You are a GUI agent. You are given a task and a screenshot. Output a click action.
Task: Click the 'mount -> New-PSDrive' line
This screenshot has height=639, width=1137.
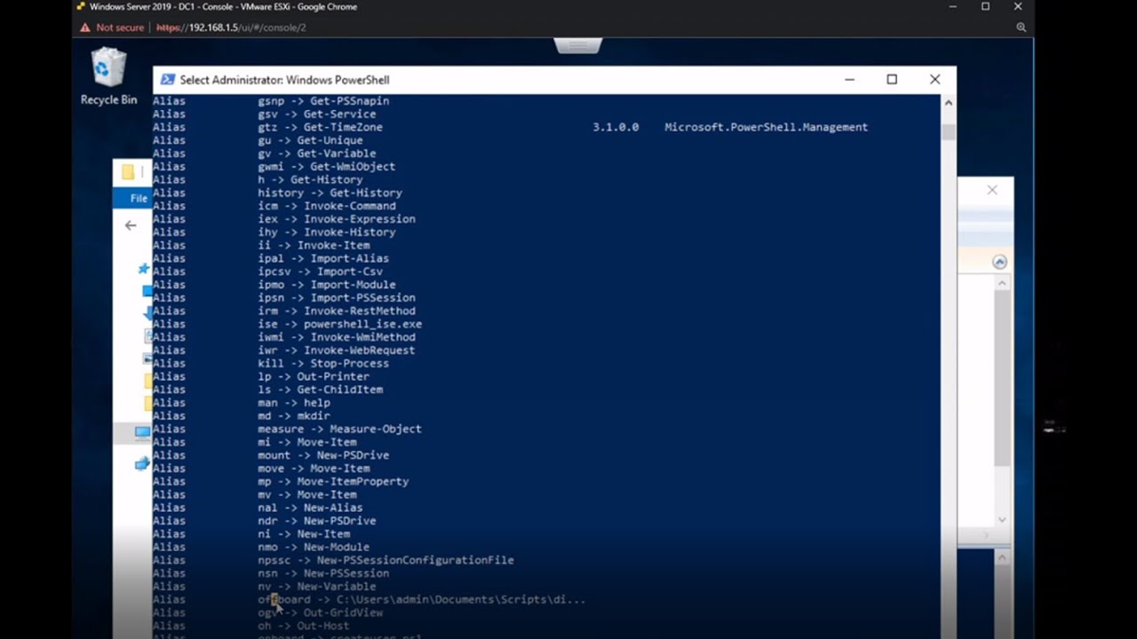tap(322, 455)
